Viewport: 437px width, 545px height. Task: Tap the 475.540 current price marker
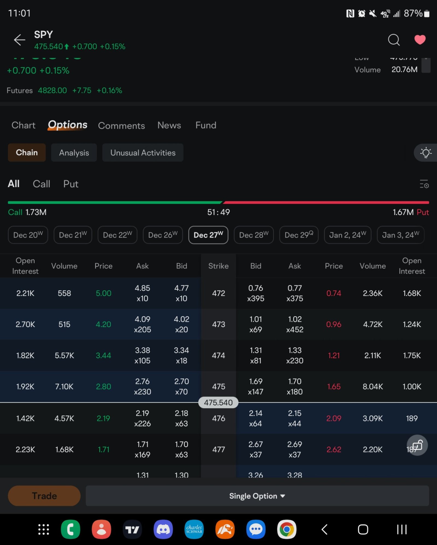point(218,402)
